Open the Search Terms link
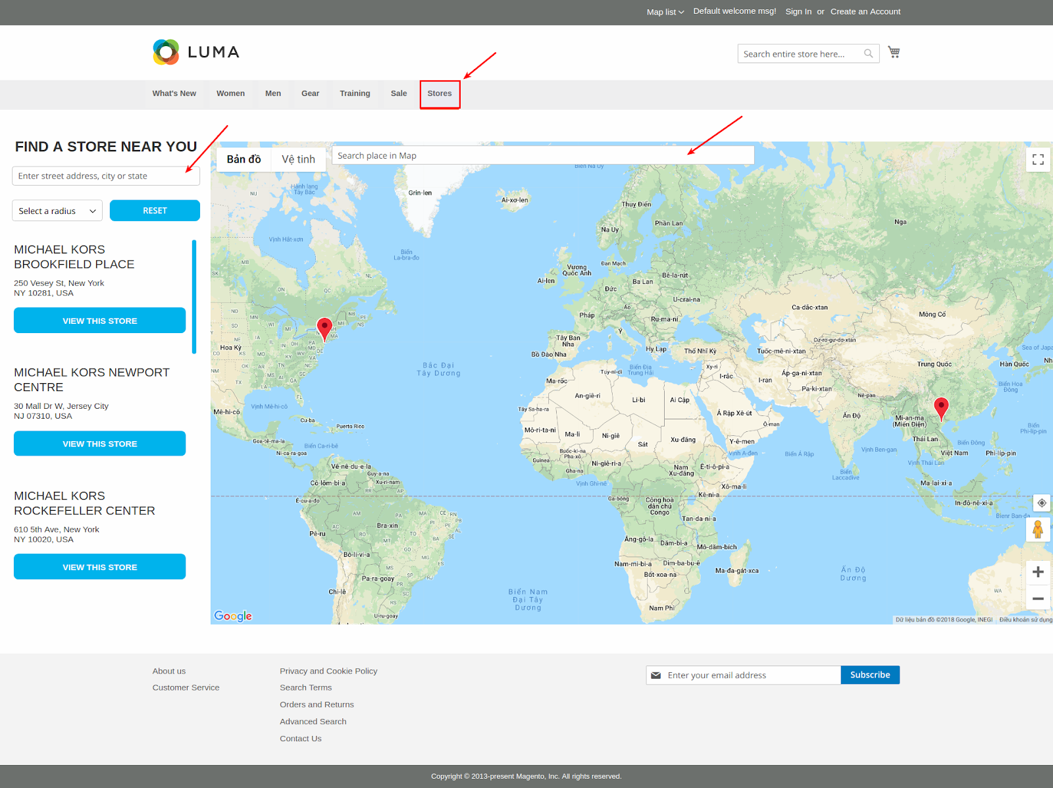This screenshot has width=1053, height=788. (x=306, y=687)
